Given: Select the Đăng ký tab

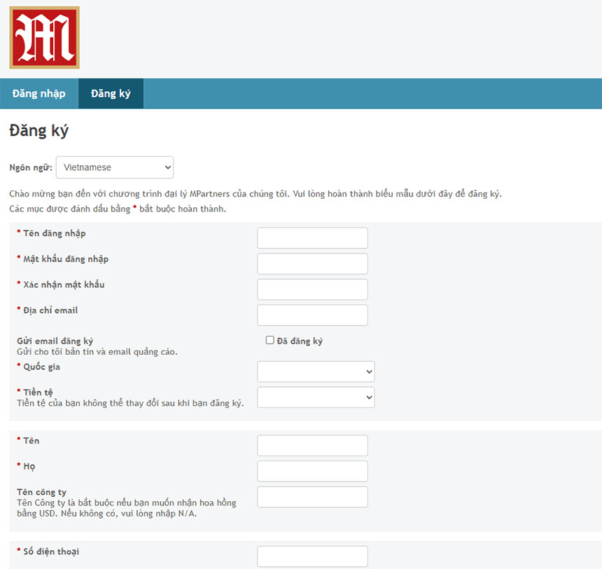Looking at the screenshot, I should pyautogui.click(x=111, y=94).
